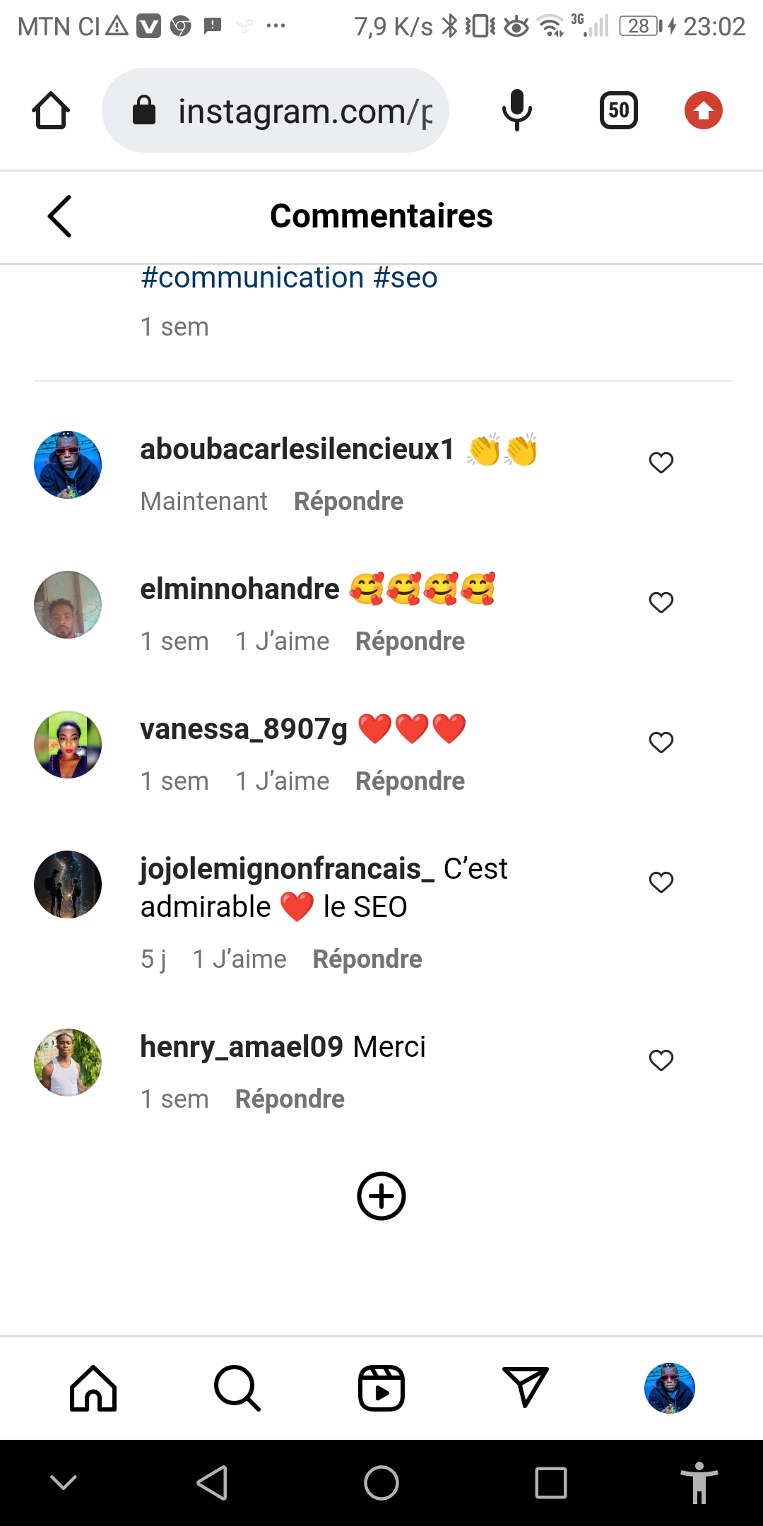The height and width of the screenshot is (1526, 763).
Task: Open the Android recent apps view
Action: tap(551, 1482)
